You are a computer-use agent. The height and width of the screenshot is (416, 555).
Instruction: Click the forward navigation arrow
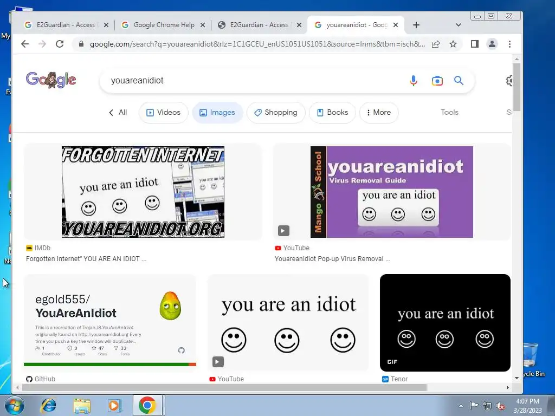pyautogui.click(x=42, y=44)
